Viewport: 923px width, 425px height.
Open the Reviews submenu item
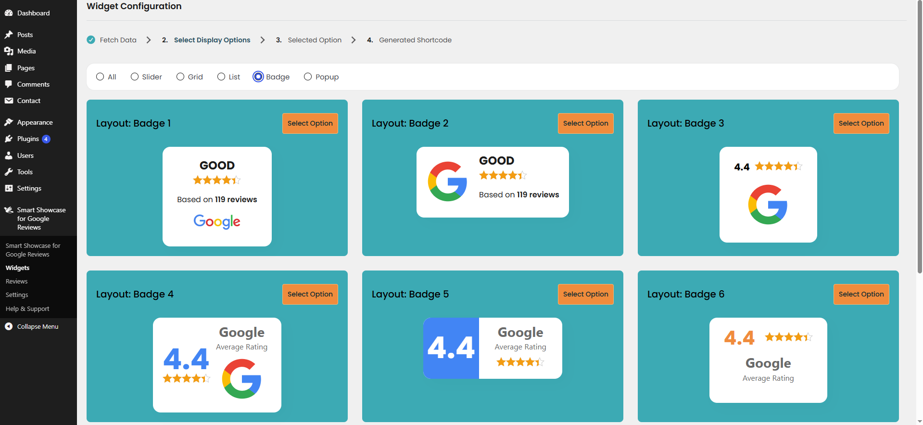pyautogui.click(x=17, y=282)
